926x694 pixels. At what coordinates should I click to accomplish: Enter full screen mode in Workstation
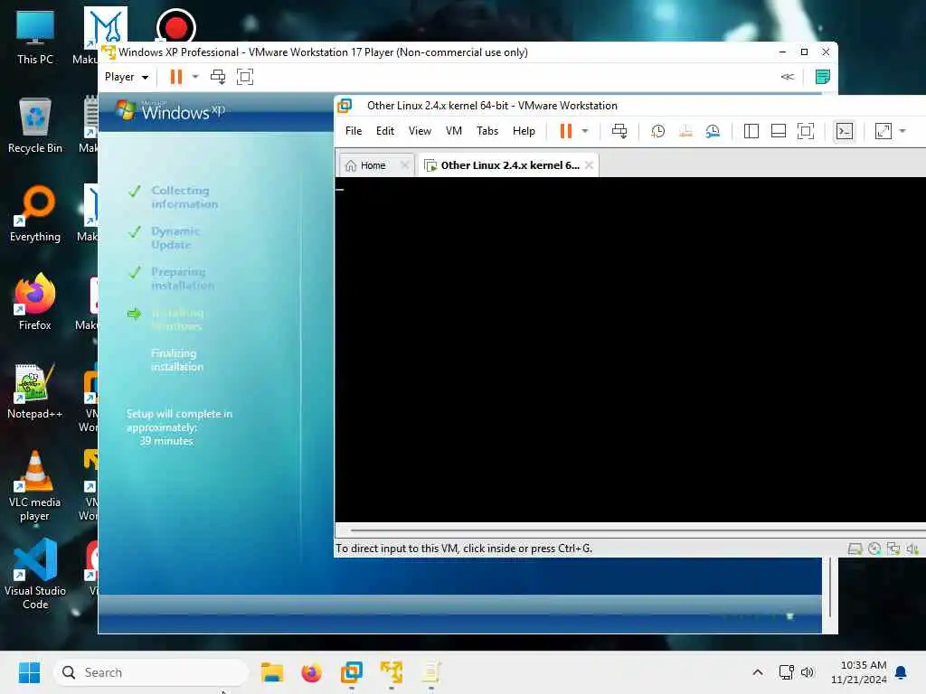point(806,131)
